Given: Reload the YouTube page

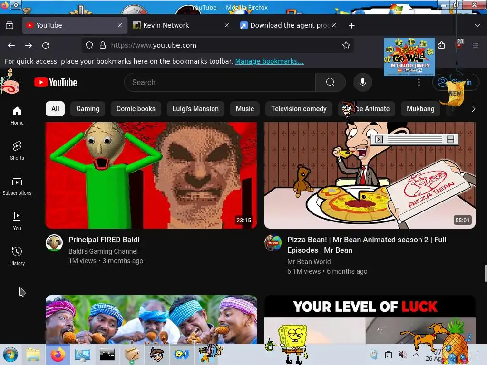Looking at the screenshot, I should [x=46, y=45].
